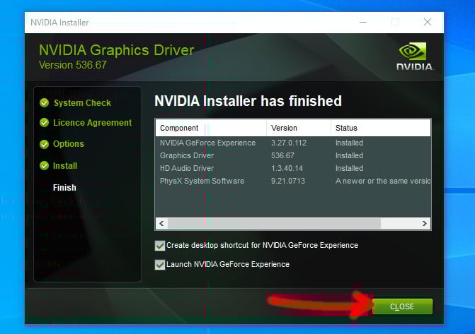Click the Finish step label
The height and width of the screenshot is (334, 475).
point(64,188)
